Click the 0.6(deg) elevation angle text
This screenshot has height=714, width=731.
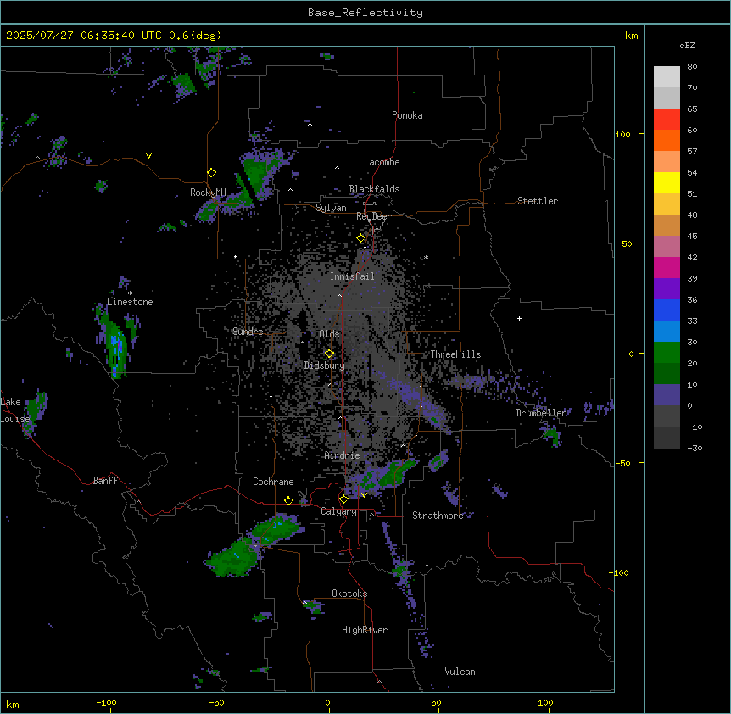[195, 36]
